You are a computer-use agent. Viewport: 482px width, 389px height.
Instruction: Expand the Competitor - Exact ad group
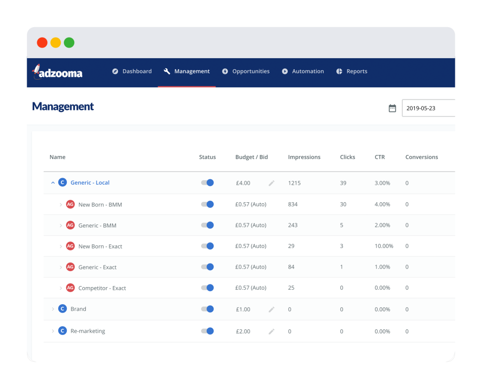pyautogui.click(x=61, y=288)
